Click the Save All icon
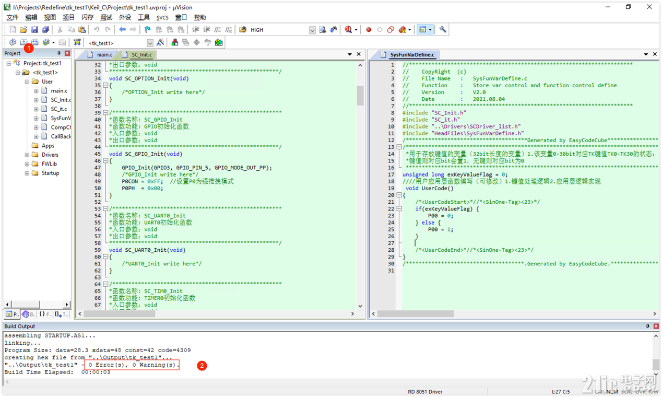662x397 pixels. pos(45,30)
